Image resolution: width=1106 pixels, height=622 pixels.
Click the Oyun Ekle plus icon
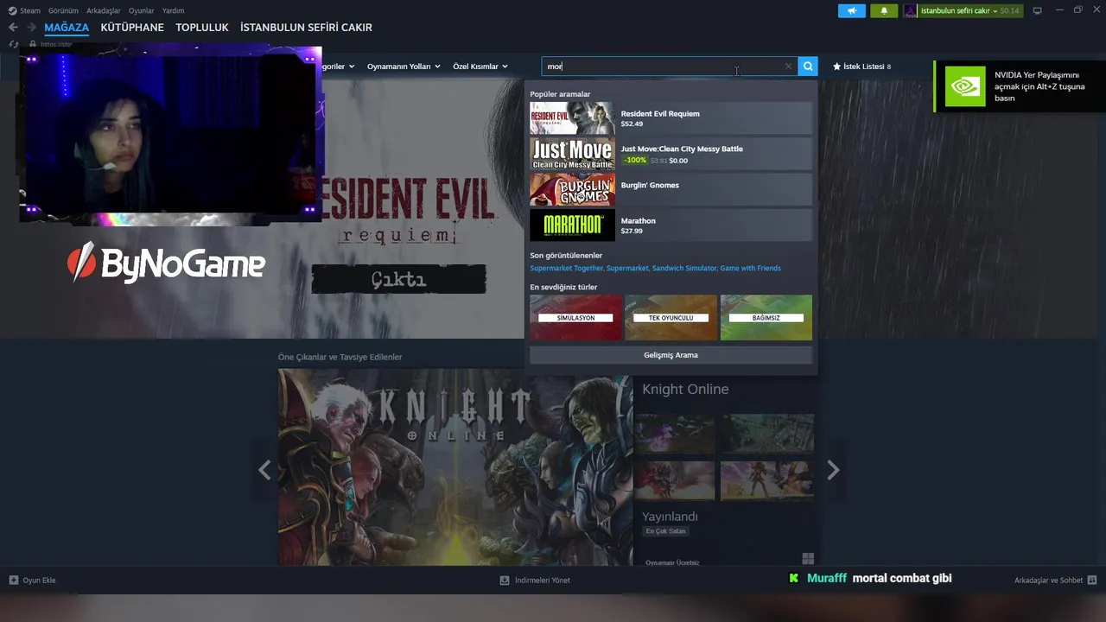[x=13, y=581]
